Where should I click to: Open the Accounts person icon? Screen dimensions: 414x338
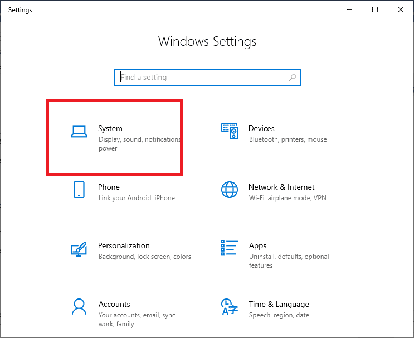(x=79, y=307)
